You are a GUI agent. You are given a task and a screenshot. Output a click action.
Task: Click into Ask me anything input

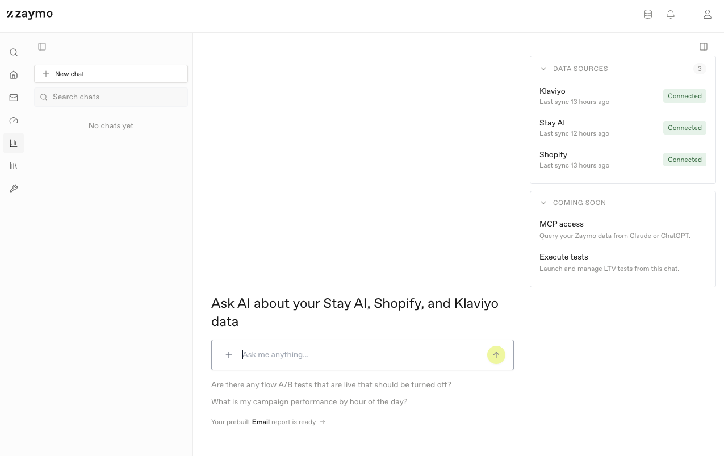(361, 355)
